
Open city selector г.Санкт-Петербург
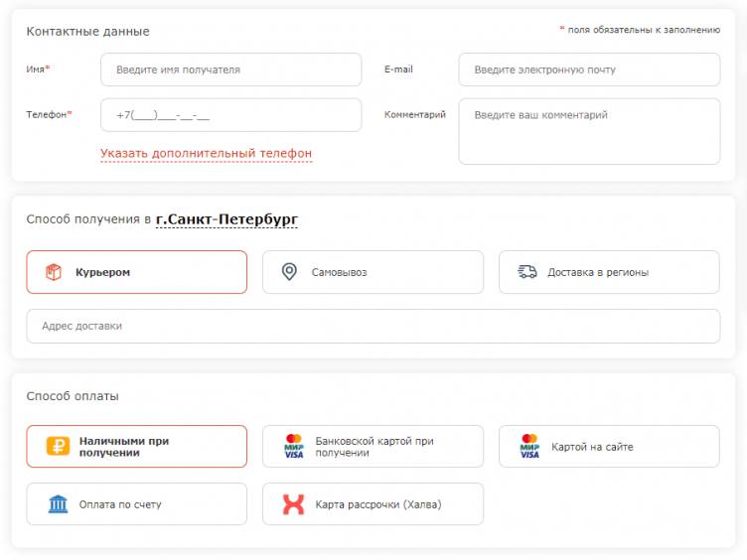tap(226, 218)
